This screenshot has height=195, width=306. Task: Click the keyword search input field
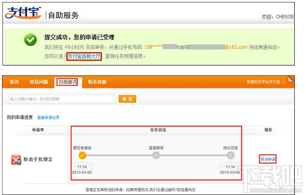point(62,99)
